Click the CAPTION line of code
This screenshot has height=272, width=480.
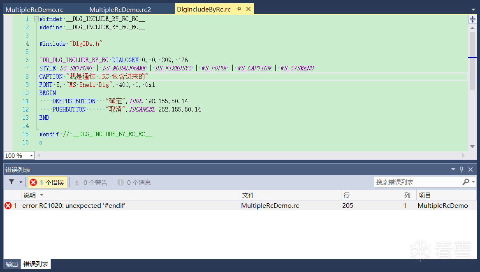click(94, 77)
